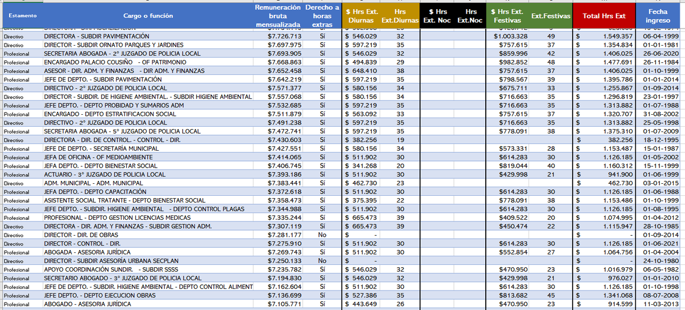685x310 pixels.
Task: Select the 'No' value for ASESORÍA URBANA SECPLAN
Action: pyautogui.click(x=323, y=261)
